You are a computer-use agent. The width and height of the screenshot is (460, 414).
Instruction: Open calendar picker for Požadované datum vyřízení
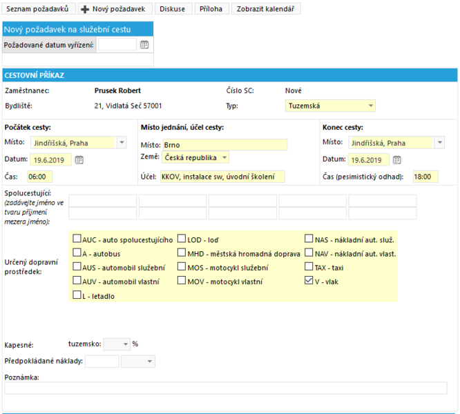click(144, 45)
